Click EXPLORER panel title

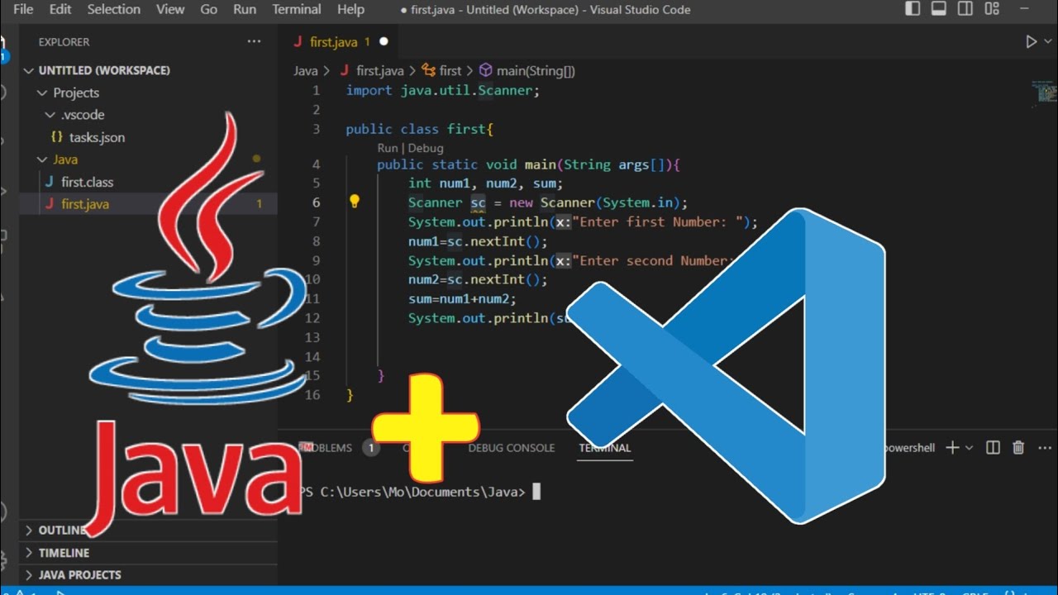pyautogui.click(x=64, y=41)
